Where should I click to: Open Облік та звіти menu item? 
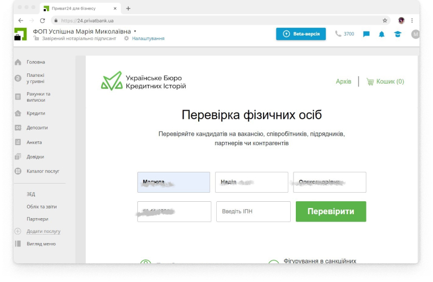click(x=41, y=206)
